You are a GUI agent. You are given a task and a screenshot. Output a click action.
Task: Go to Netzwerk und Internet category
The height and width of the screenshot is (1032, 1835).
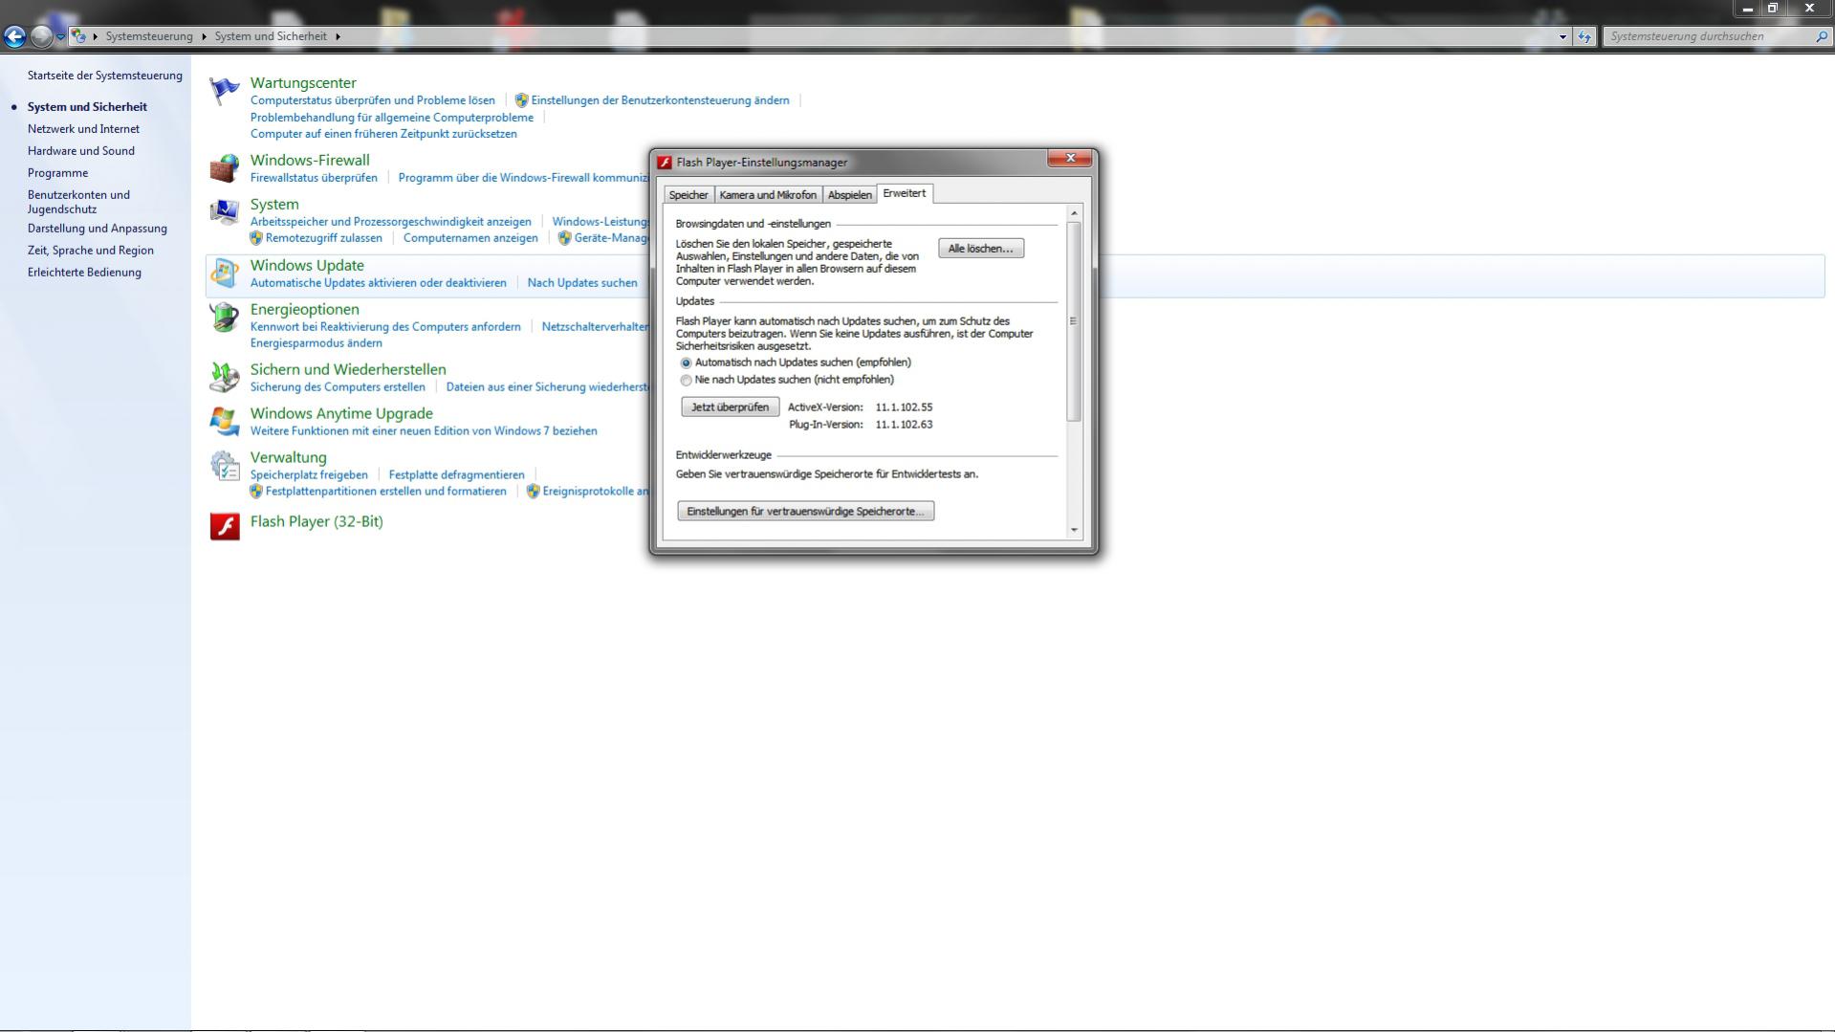(83, 129)
